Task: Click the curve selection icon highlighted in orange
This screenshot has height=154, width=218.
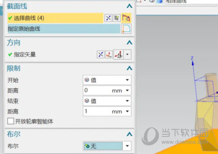Action: coord(126,18)
